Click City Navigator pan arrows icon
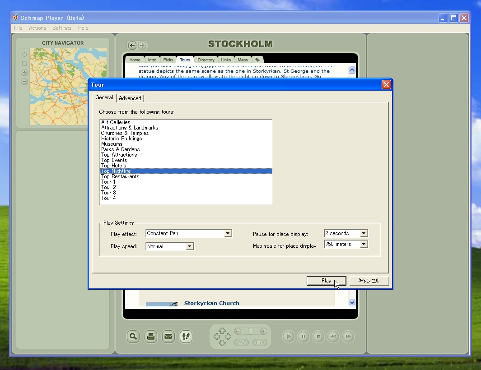 tap(24, 55)
